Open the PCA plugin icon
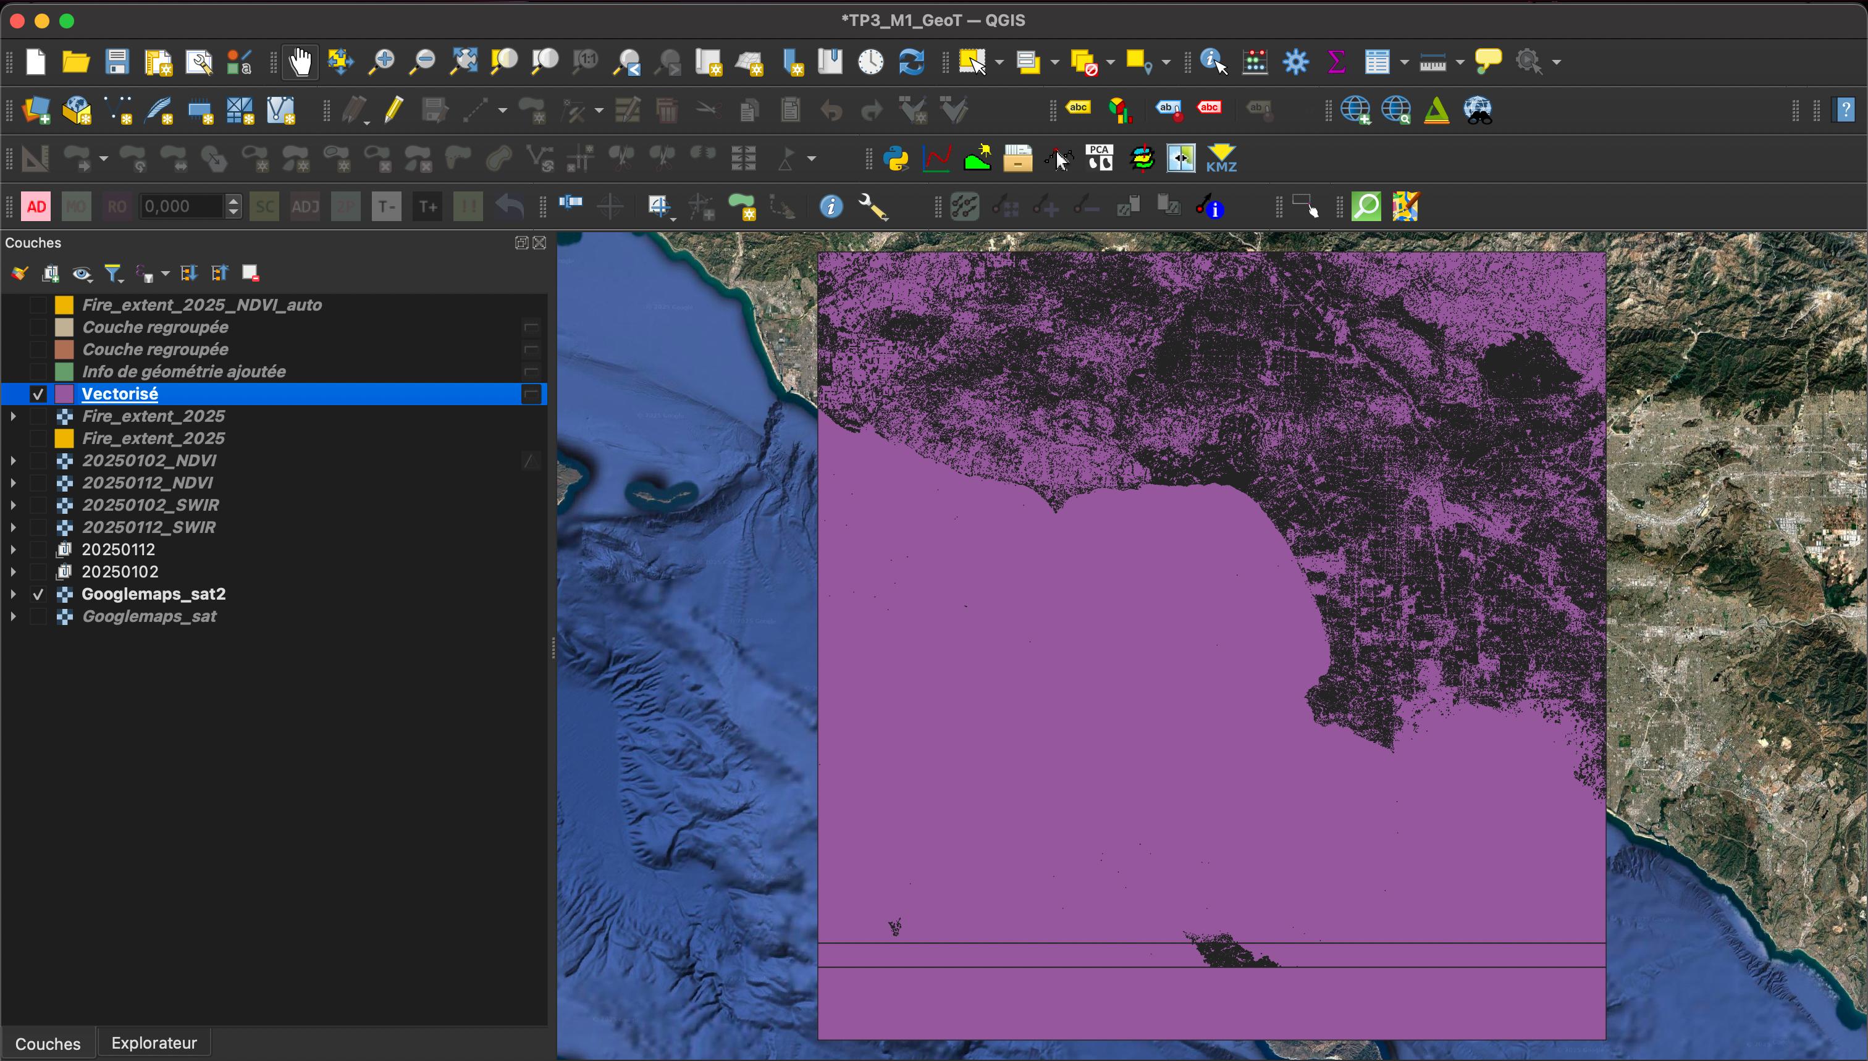The height and width of the screenshot is (1061, 1868). 1099,158
